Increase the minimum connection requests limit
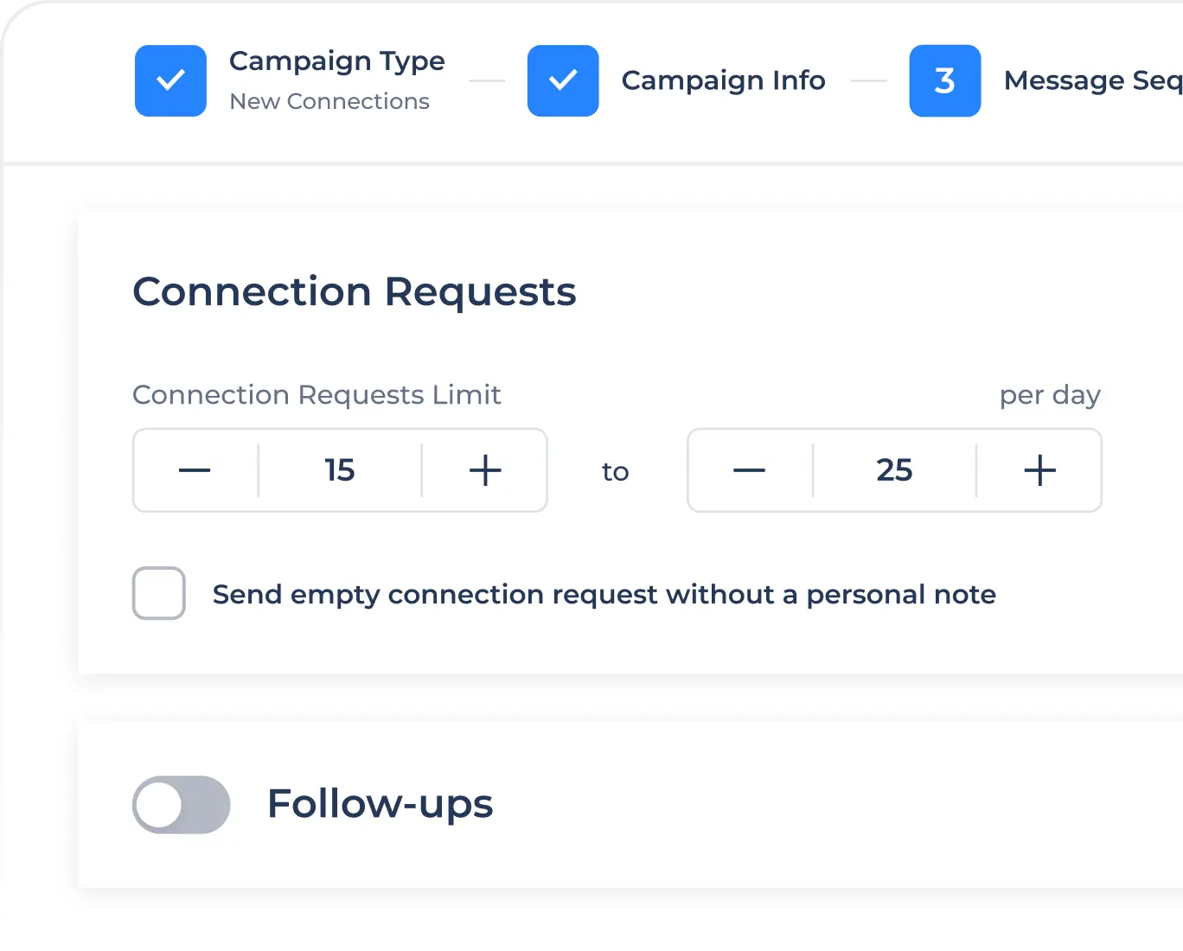 [x=485, y=470]
